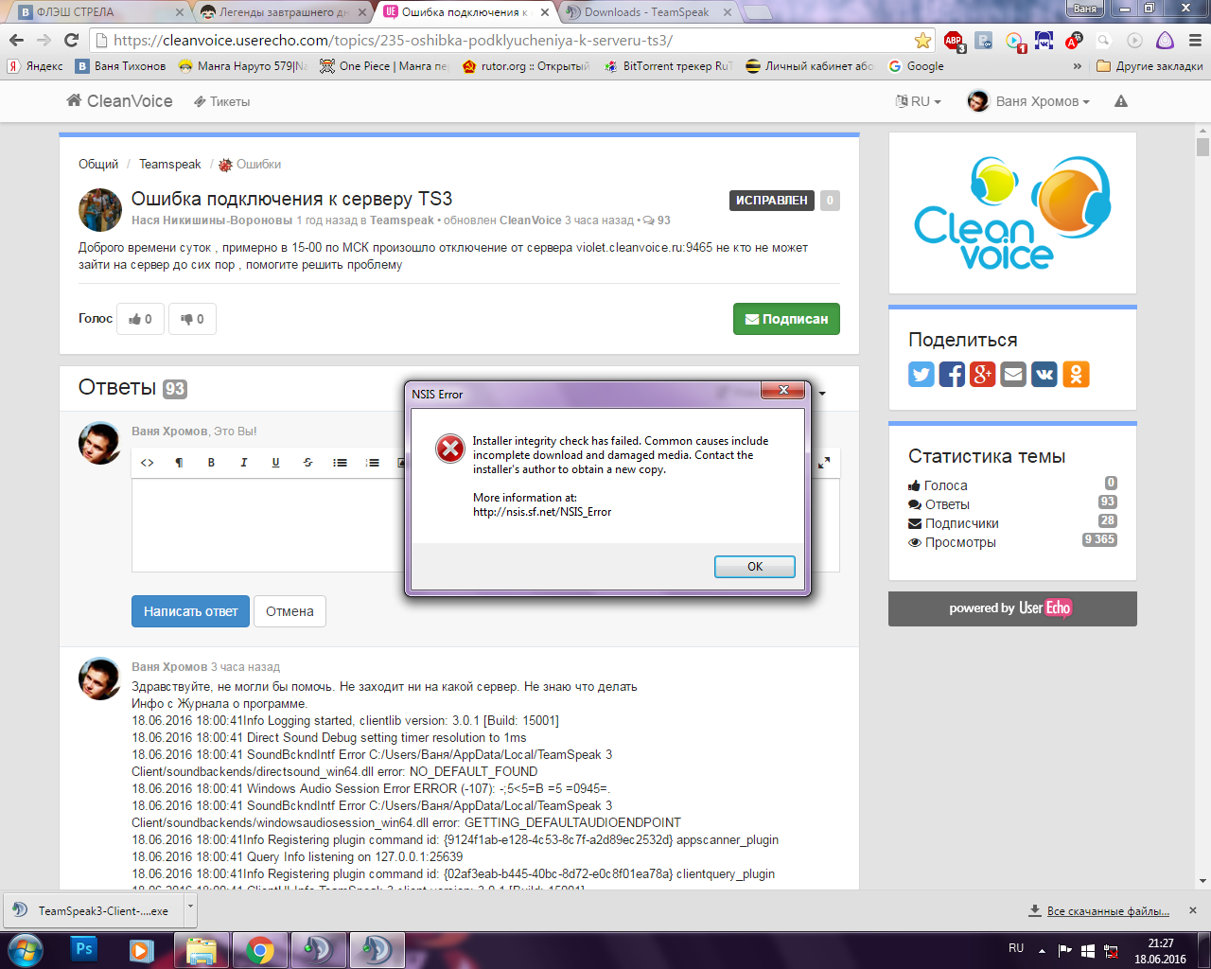Apply underline formatting in reply editor
The height and width of the screenshot is (969, 1211).
tap(275, 463)
